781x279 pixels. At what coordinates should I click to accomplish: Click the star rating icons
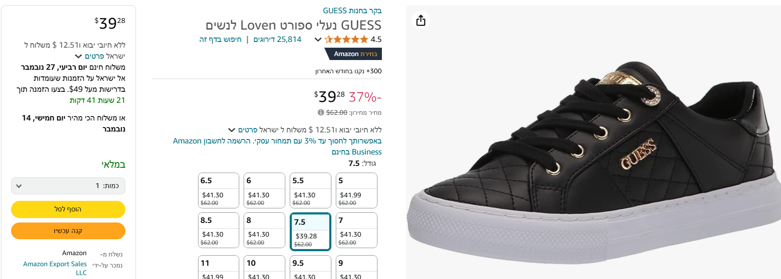[x=346, y=39]
